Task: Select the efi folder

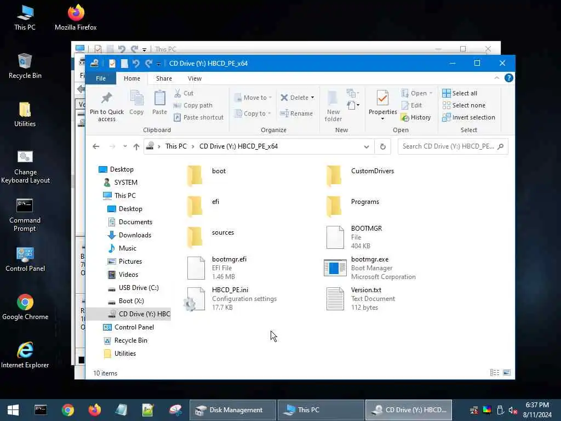Action: (203, 206)
